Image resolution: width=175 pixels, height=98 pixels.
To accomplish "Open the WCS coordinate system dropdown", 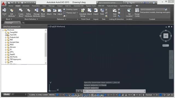I will (166, 45).
